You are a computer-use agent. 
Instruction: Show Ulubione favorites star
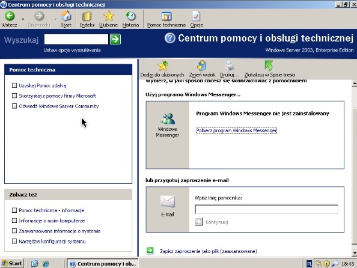click(108, 19)
